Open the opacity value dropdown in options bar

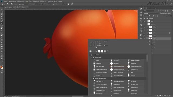(x=39, y=4)
